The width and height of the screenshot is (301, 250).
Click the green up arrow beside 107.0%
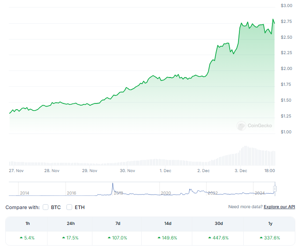pyautogui.click(x=109, y=238)
